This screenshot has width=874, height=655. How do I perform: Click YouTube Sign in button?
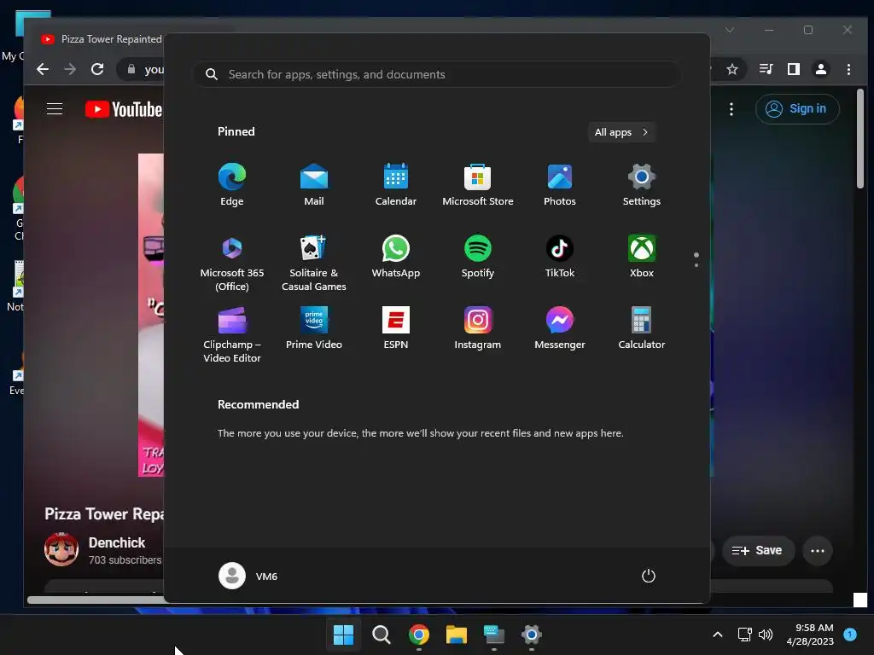(x=797, y=108)
